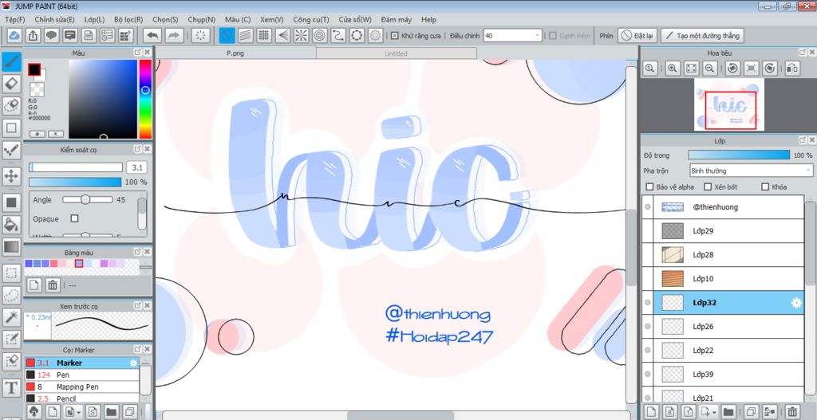Zoom in on the navigator panel
This screenshot has height=420, width=817.
click(673, 69)
